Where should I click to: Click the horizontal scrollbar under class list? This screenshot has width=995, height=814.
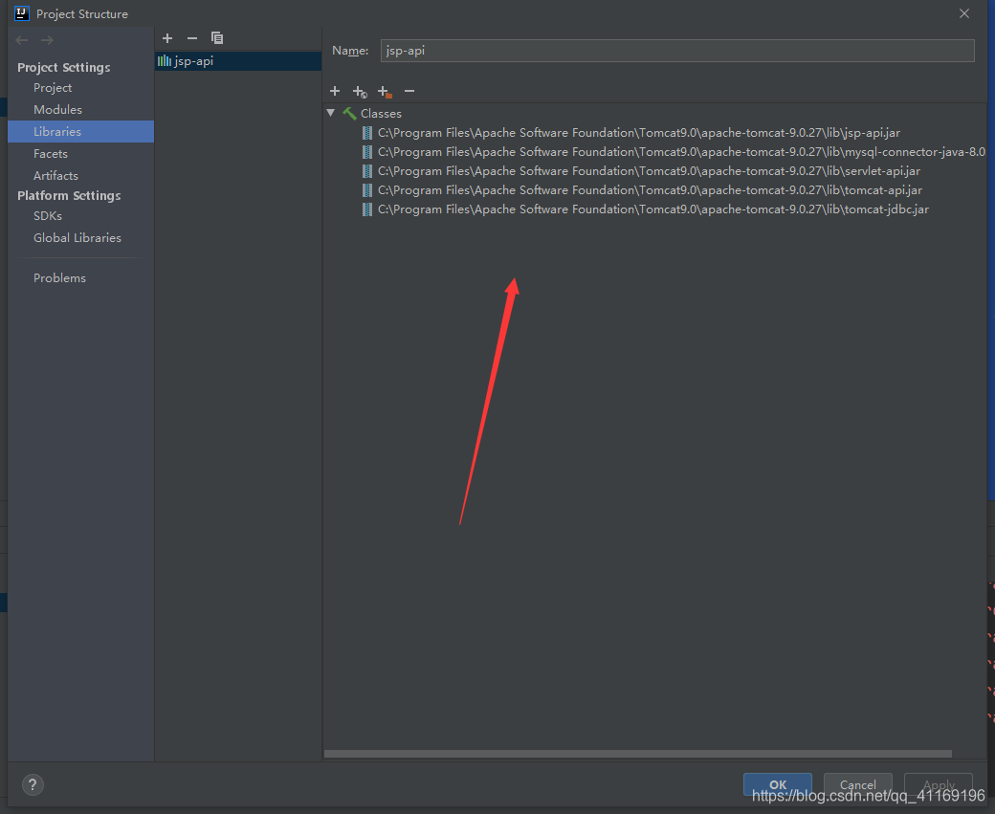click(x=638, y=754)
